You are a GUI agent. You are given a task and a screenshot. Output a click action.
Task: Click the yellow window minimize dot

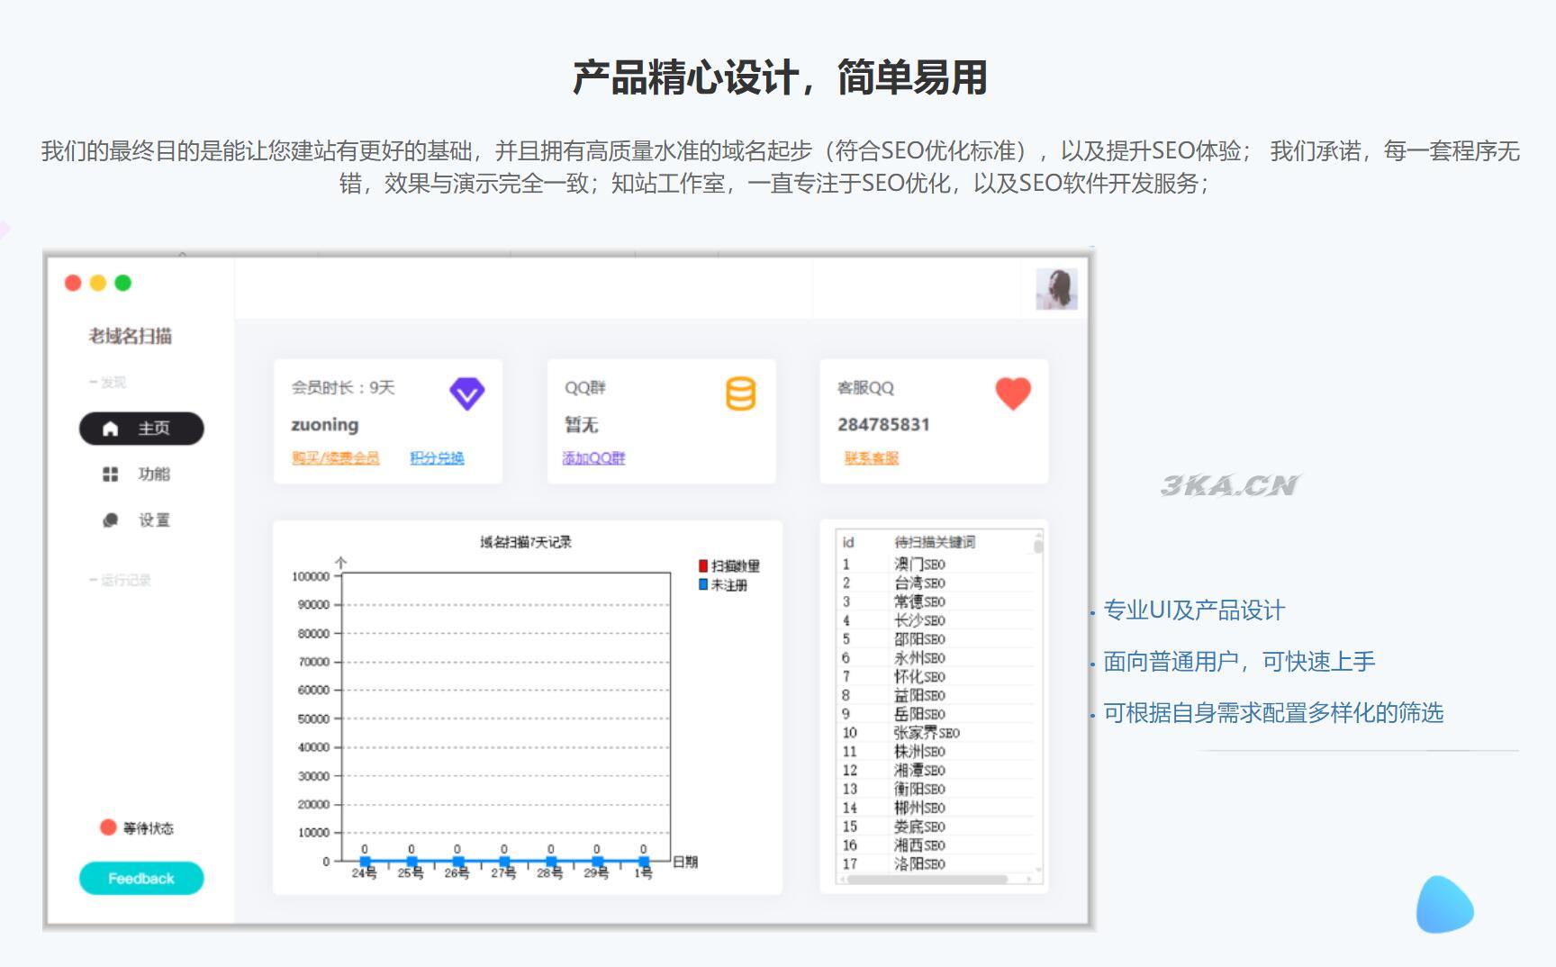pyautogui.click(x=98, y=283)
